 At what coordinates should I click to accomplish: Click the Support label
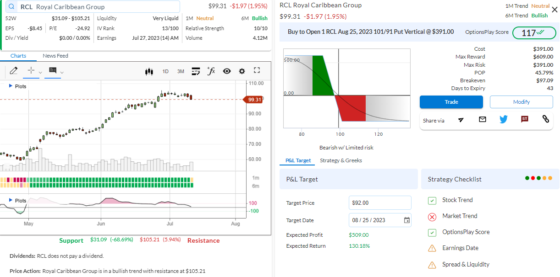pos(71,240)
